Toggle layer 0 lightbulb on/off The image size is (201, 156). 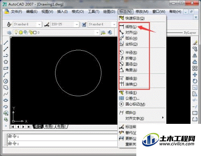[16, 33]
